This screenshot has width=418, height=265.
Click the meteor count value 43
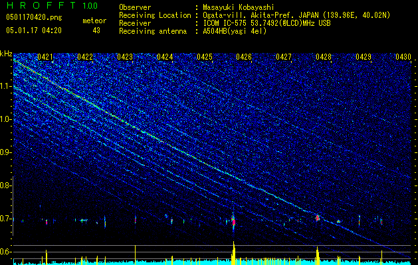96,30
